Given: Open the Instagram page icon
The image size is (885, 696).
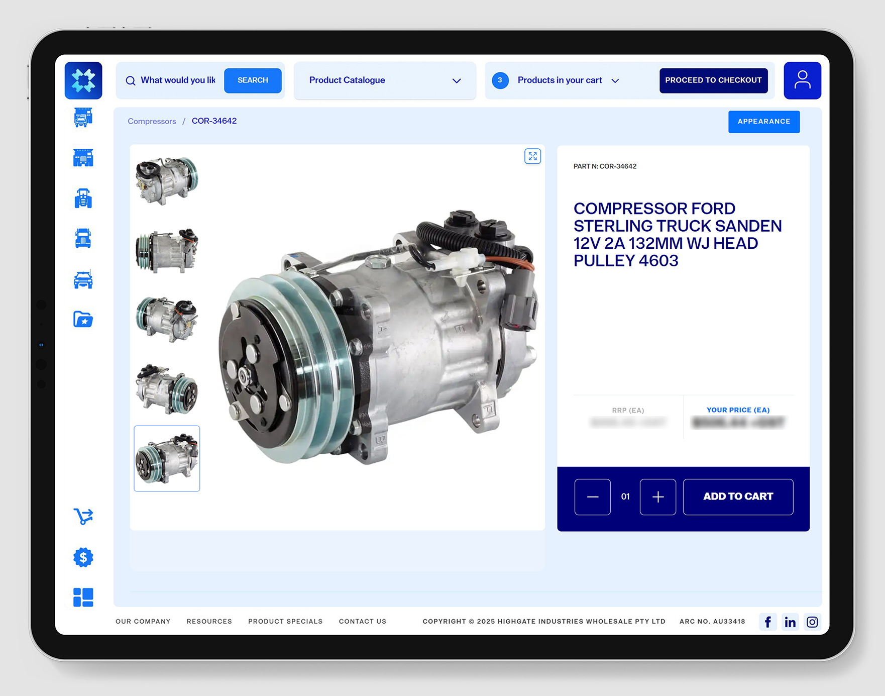Looking at the screenshot, I should pyautogui.click(x=812, y=622).
